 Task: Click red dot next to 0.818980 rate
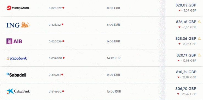63,91
